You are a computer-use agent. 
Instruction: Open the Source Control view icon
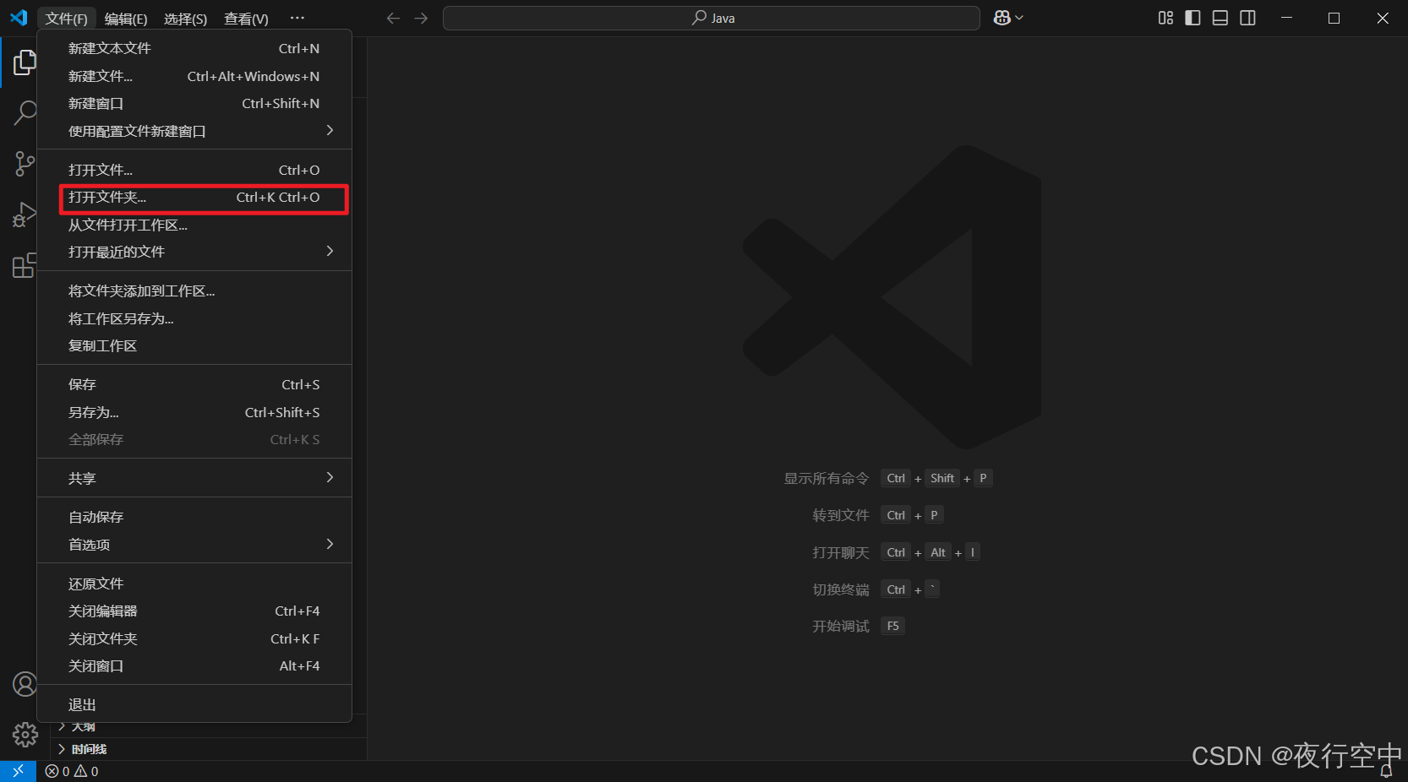(x=25, y=164)
